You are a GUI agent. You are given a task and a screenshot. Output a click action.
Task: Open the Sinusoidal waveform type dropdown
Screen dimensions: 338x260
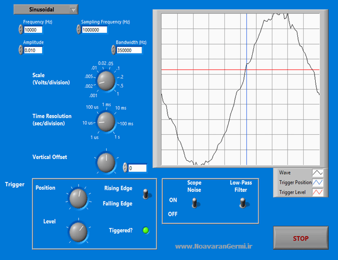click(x=46, y=9)
